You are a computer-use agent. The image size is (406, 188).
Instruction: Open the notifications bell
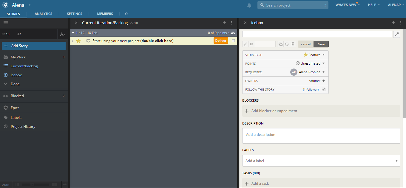click(249, 5)
